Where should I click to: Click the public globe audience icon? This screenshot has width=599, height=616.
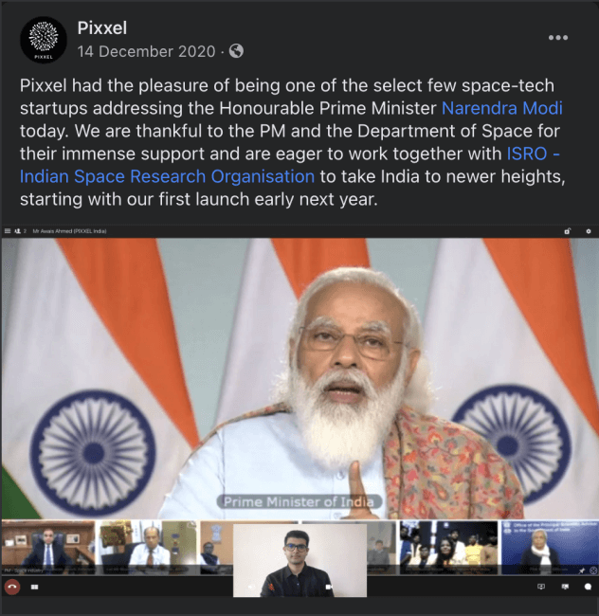236,50
